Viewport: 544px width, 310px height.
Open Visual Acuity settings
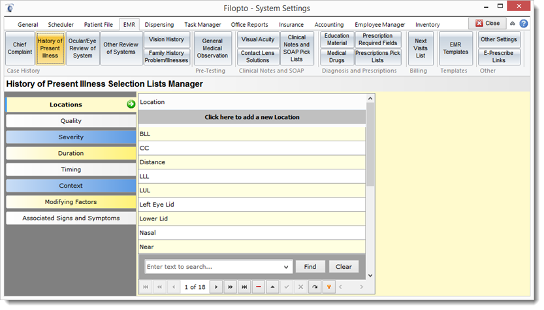(258, 40)
